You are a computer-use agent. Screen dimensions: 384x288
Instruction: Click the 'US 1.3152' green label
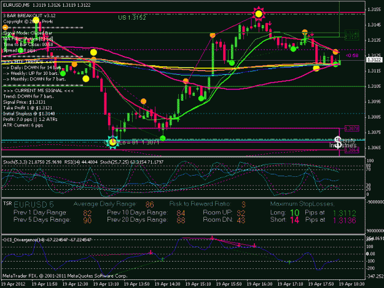(x=132, y=18)
